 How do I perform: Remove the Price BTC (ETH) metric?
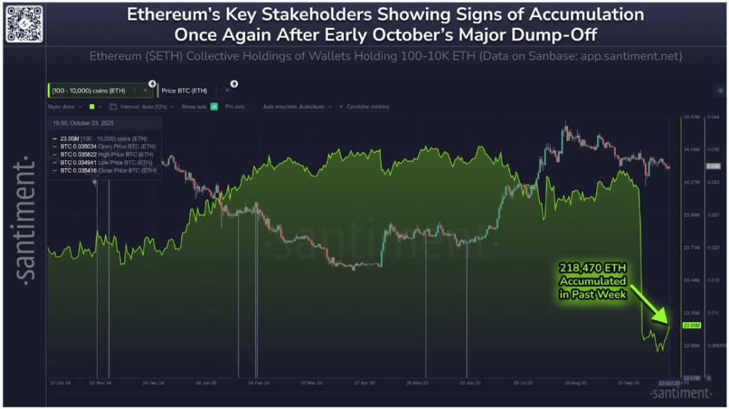(x=227, y=90)
